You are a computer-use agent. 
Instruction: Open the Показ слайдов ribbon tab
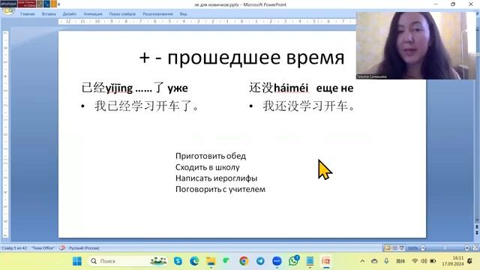[122, 13]
